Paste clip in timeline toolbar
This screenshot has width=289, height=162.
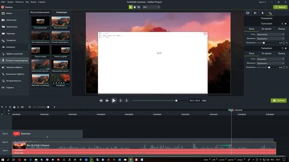pos(18,107)
